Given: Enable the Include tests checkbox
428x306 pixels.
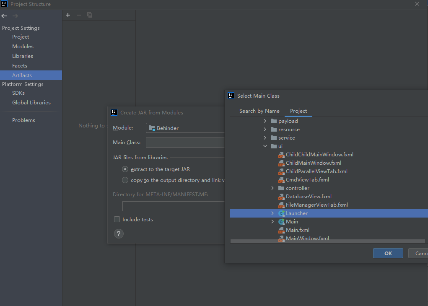Looking at the screenshot, I should (117, 220).
